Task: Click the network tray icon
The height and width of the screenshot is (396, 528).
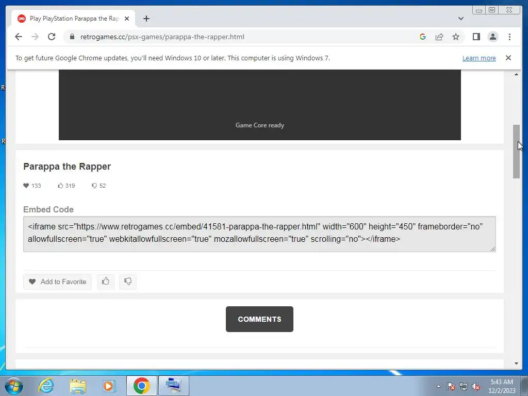Action: coord(464,386)
